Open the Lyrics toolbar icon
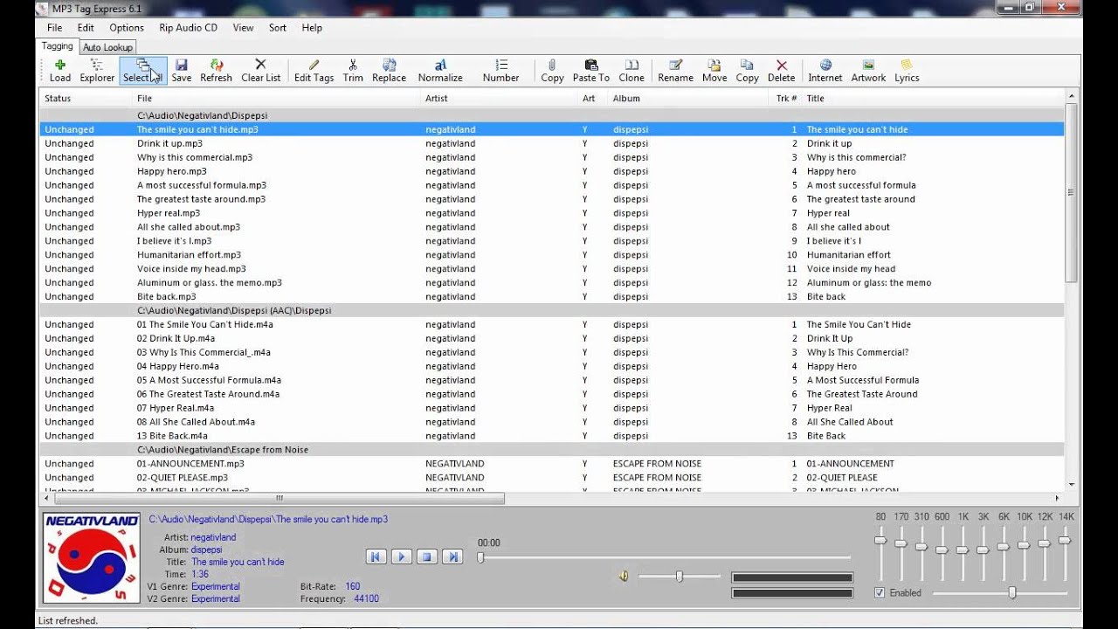Image resolution: width=1118 pixels, height=629 pixels. point(907,70)
